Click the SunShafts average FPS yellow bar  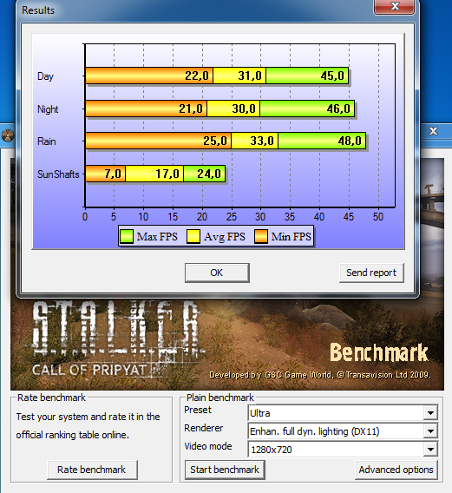point(154,174)
